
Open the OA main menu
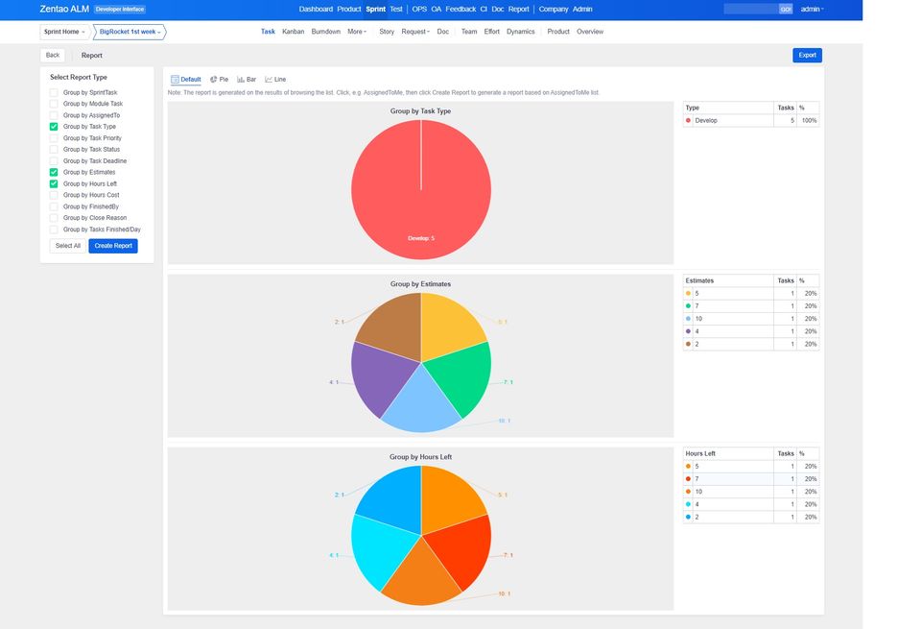click(x=436, y=9)
